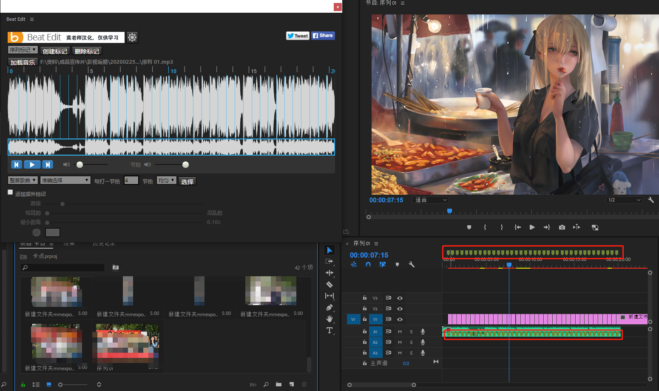659x391 pixels.
Task: Hide track V3 with eye icon
Action: click(400, 298)
